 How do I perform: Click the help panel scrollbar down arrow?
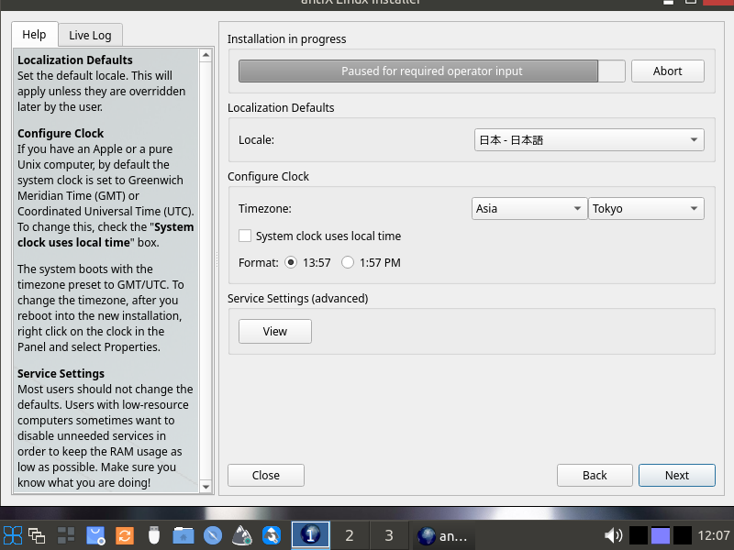[x=206, y=486]
